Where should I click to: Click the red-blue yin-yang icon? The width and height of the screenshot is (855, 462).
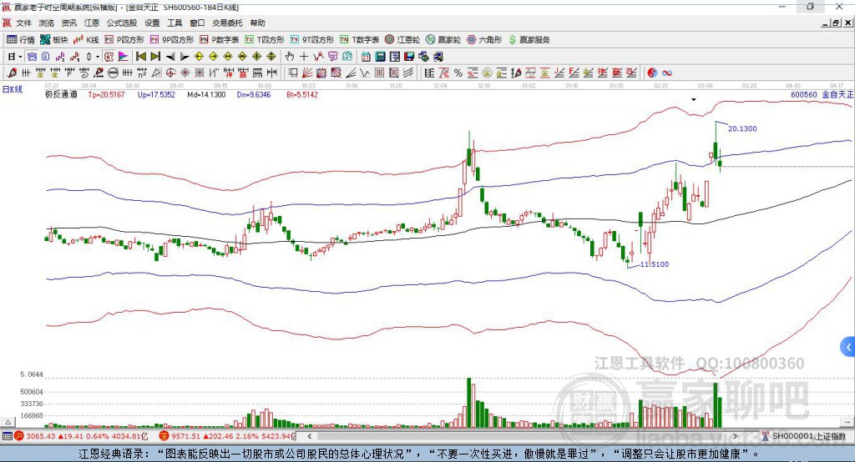(x=652, y=73)
